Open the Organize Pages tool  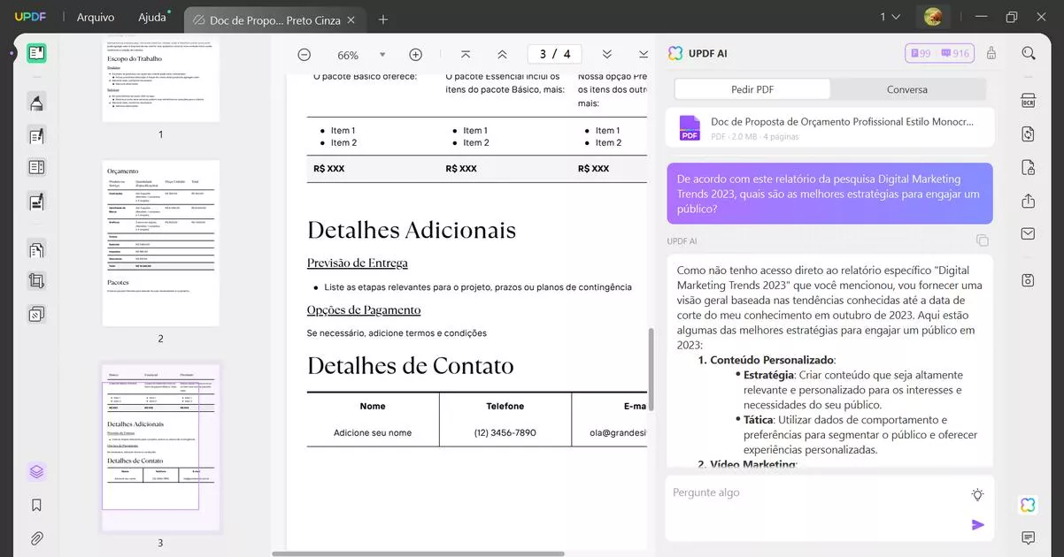tap(36, 248)
